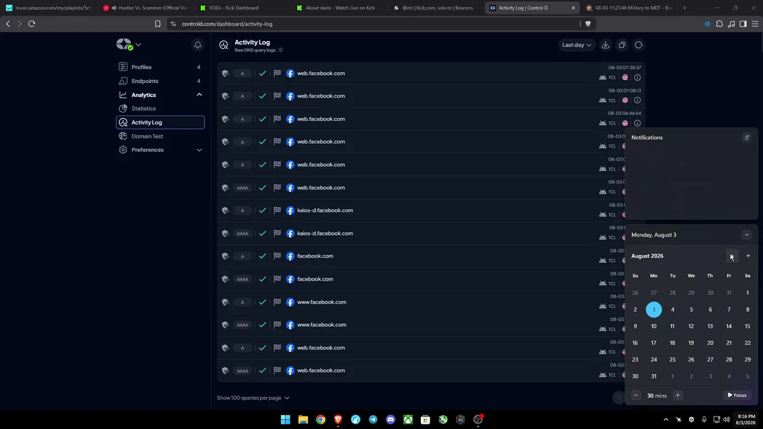Image resolution: width=763 pixels, height=429 pixels.
Task: Open Google Chrome from the taskbar
Action: coord(321,419)
